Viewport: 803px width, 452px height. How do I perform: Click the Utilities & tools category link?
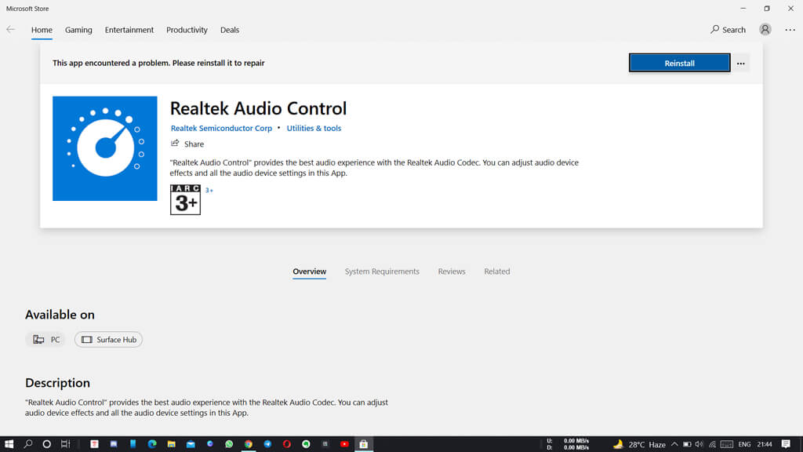pyautogui.click(x=314, y=128)
